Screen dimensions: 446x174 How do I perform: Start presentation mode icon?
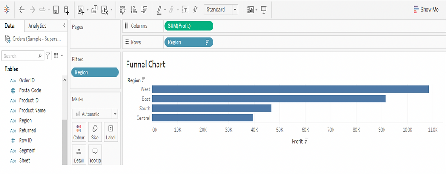click(264, 10)
